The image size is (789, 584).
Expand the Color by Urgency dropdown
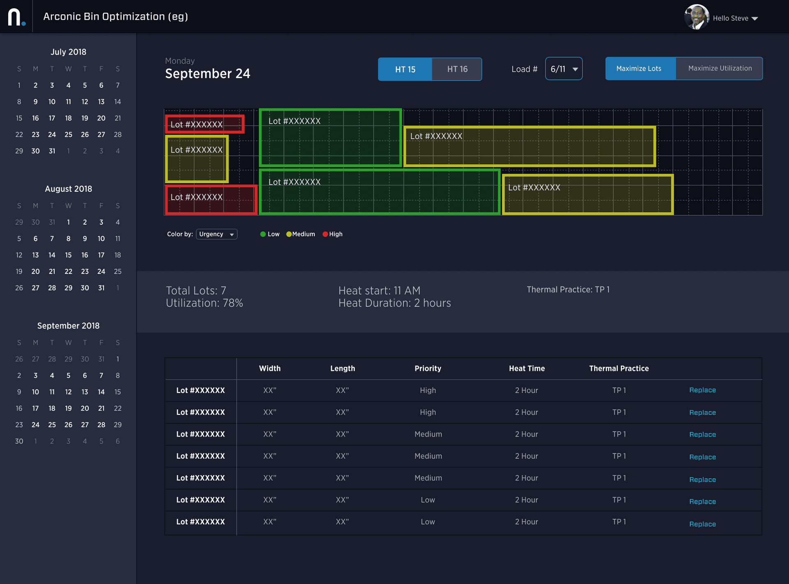point(217,234)
